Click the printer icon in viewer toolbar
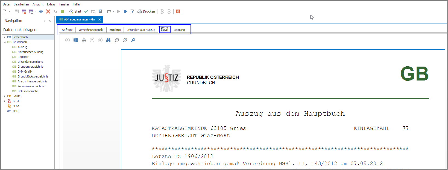448x170 pixels. point(84,40)
